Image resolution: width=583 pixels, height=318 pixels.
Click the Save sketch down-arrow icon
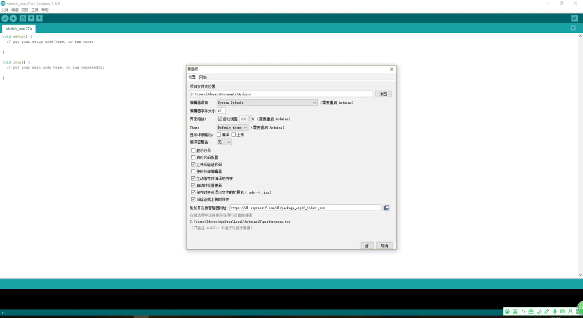(39, 18)
